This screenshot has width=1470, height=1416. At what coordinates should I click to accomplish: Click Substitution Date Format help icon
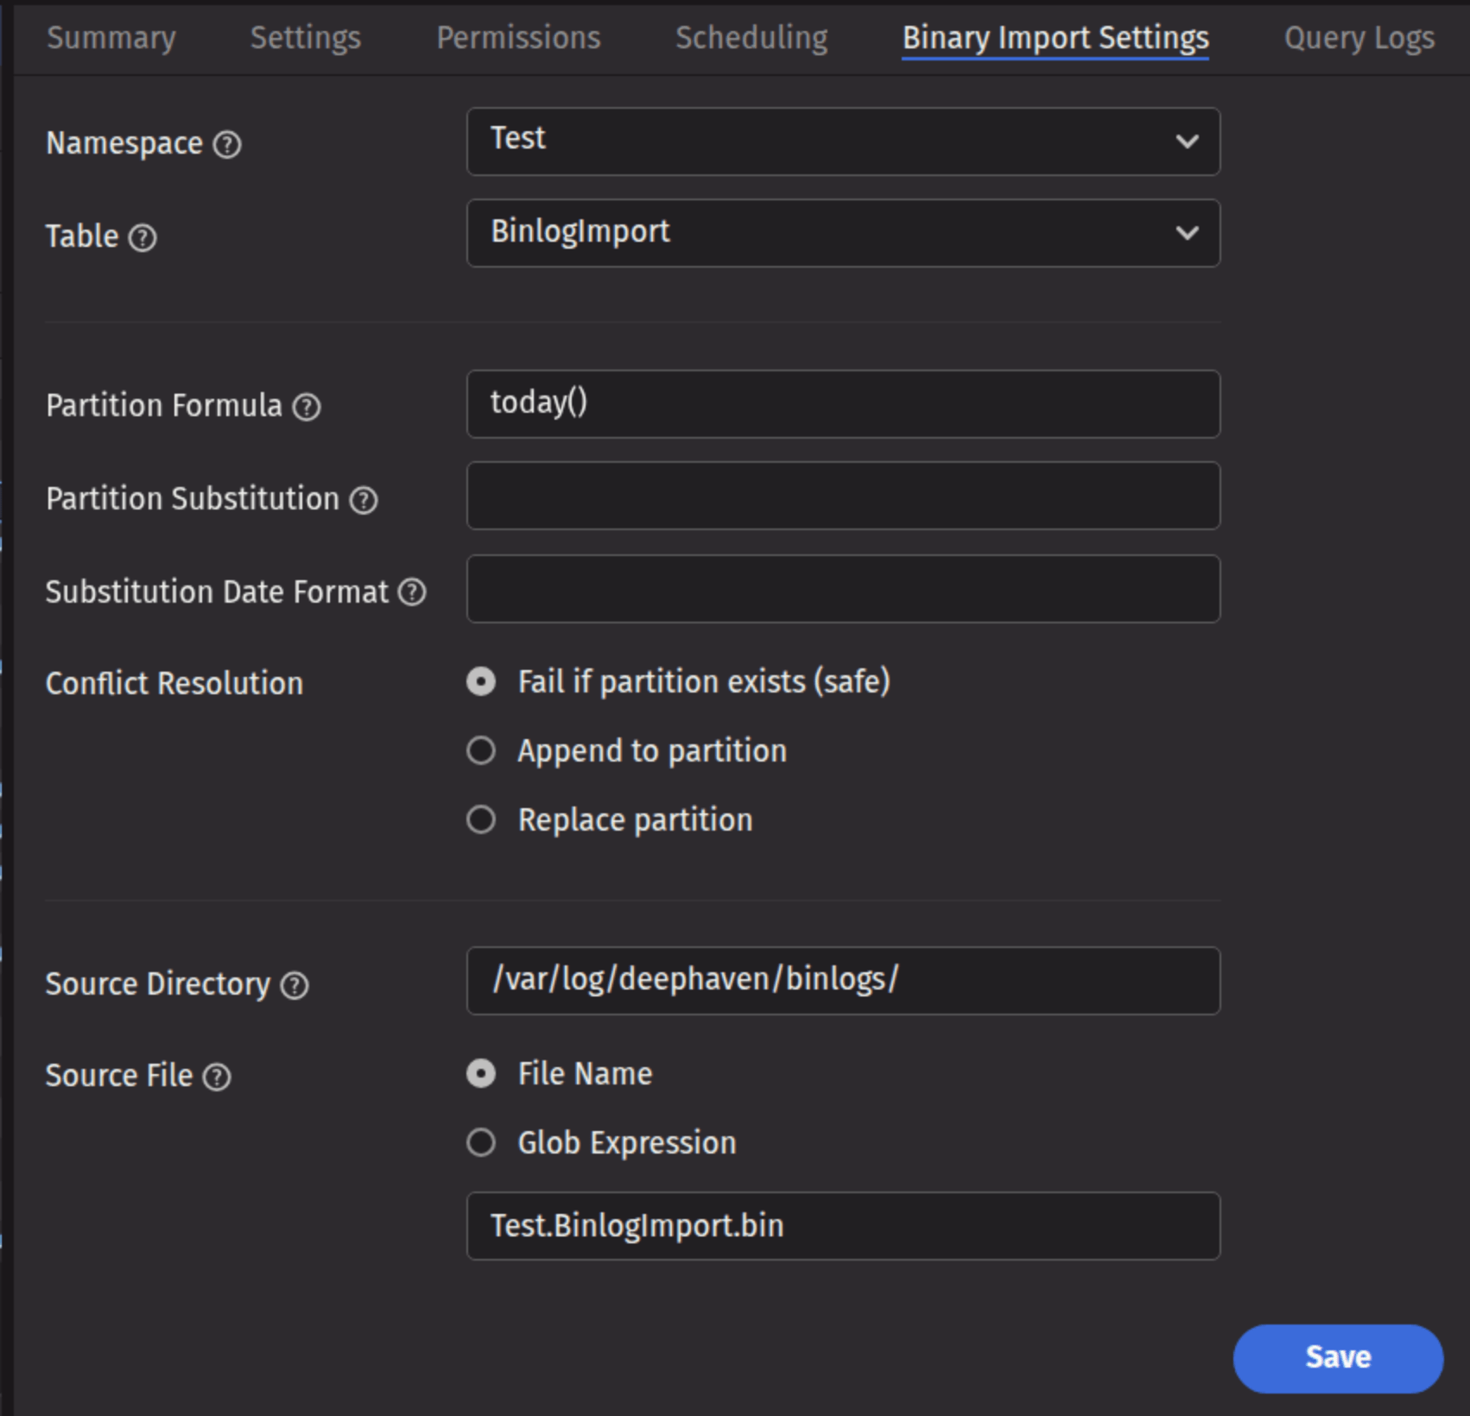pos(412,592)
